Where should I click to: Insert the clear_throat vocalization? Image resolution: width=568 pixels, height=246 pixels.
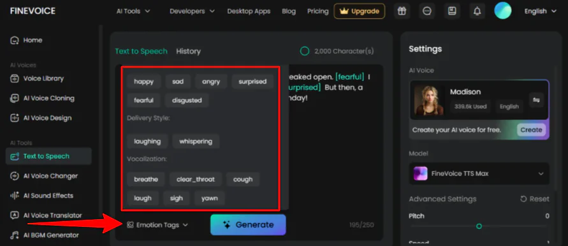point(196,179)
